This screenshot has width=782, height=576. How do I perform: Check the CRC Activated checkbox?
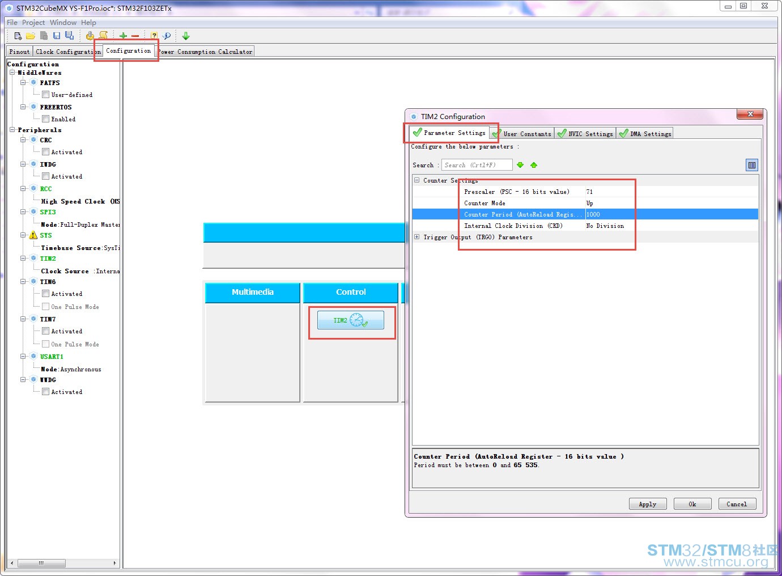[x=46, y=152]
